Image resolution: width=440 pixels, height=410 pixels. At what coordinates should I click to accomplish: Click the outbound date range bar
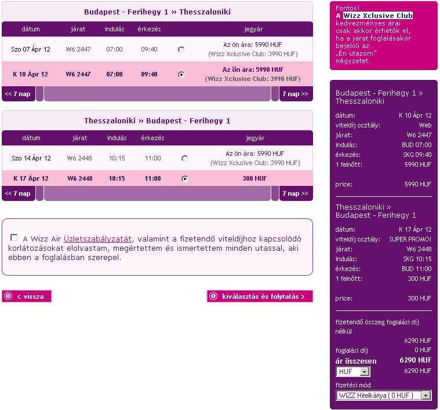click(x=157, y=94)
